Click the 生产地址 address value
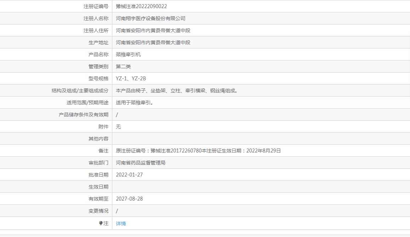 153,42
